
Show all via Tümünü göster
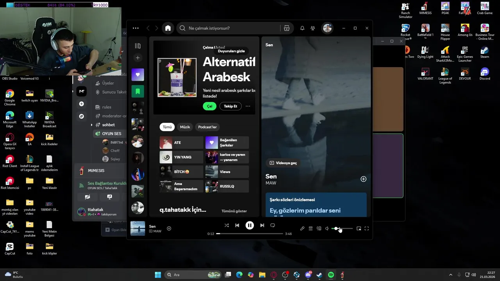234,211
